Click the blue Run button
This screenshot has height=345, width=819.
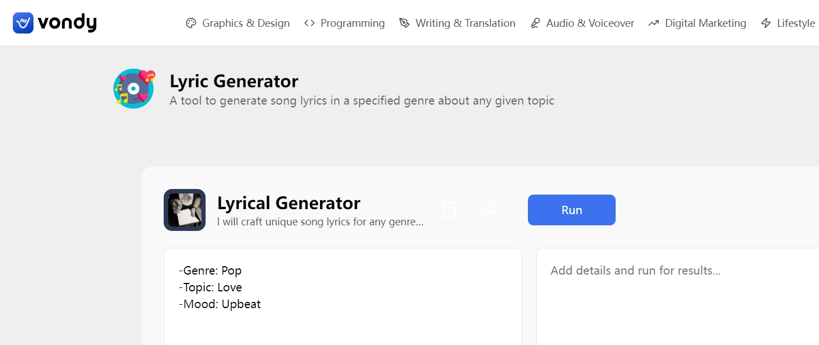(572, 210)
